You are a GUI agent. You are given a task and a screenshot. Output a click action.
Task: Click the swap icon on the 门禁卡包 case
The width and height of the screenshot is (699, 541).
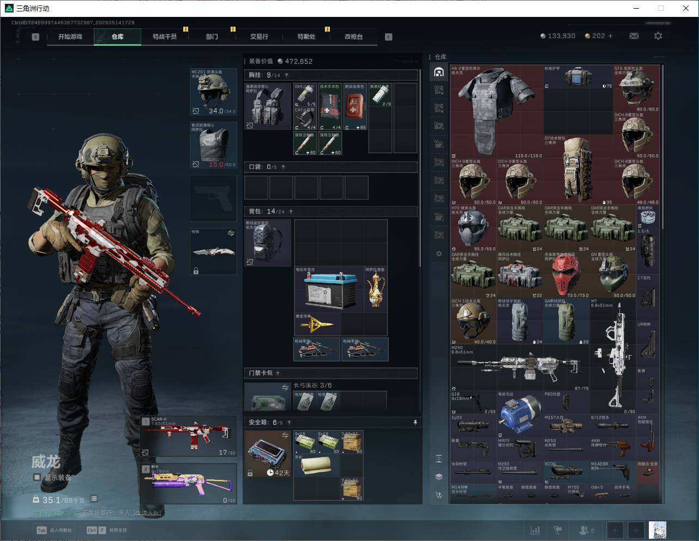point(285,387)
